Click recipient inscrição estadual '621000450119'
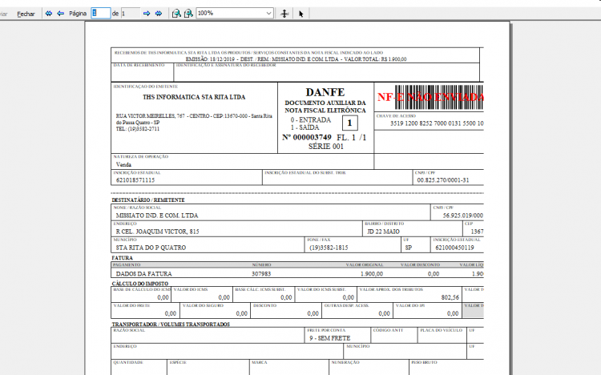The width and height of the screenshot is (601, 375). pyautogui.click(x=454, y=248)
